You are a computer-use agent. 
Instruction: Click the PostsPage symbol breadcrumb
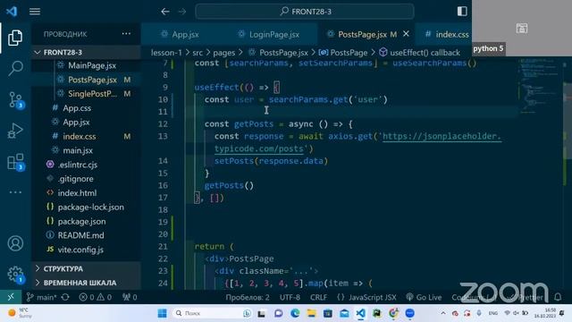coord(343,53)
